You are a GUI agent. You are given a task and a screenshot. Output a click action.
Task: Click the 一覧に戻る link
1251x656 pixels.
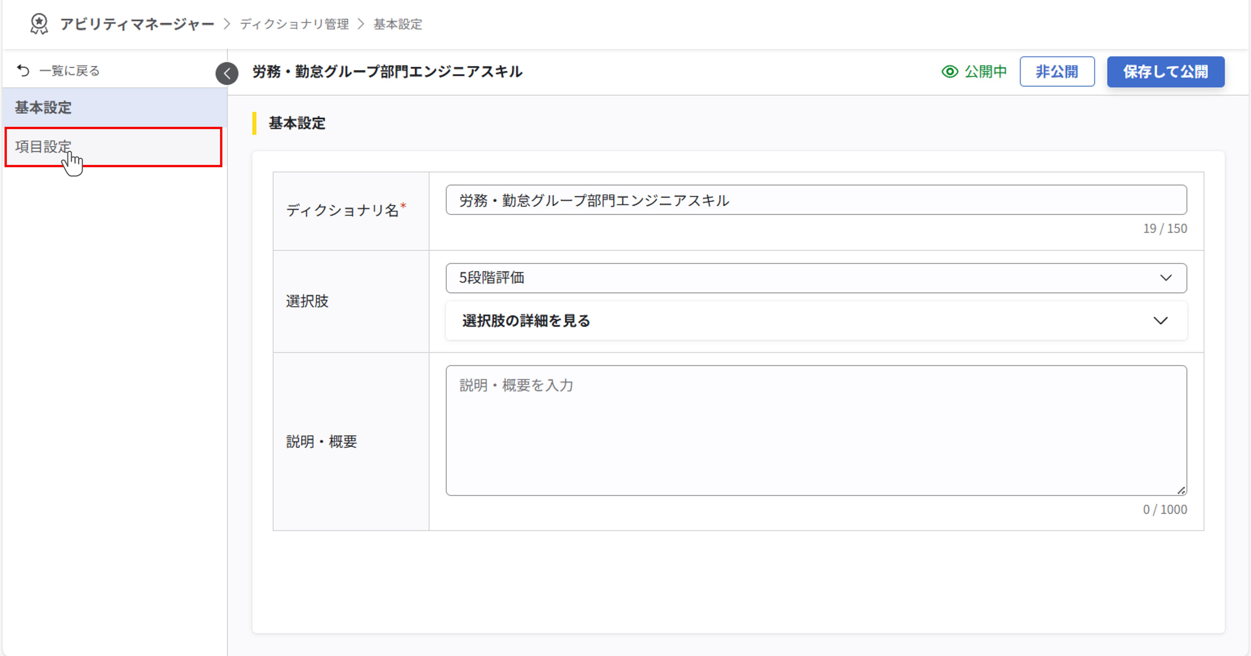69,70
